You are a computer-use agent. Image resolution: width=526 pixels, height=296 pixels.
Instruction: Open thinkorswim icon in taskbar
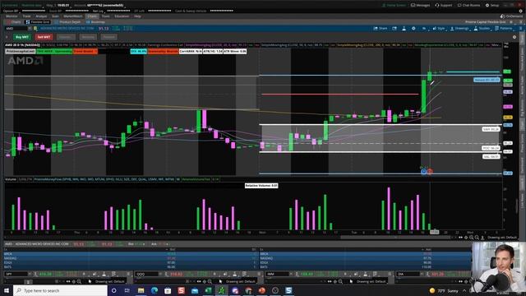(x=222, y=290)
